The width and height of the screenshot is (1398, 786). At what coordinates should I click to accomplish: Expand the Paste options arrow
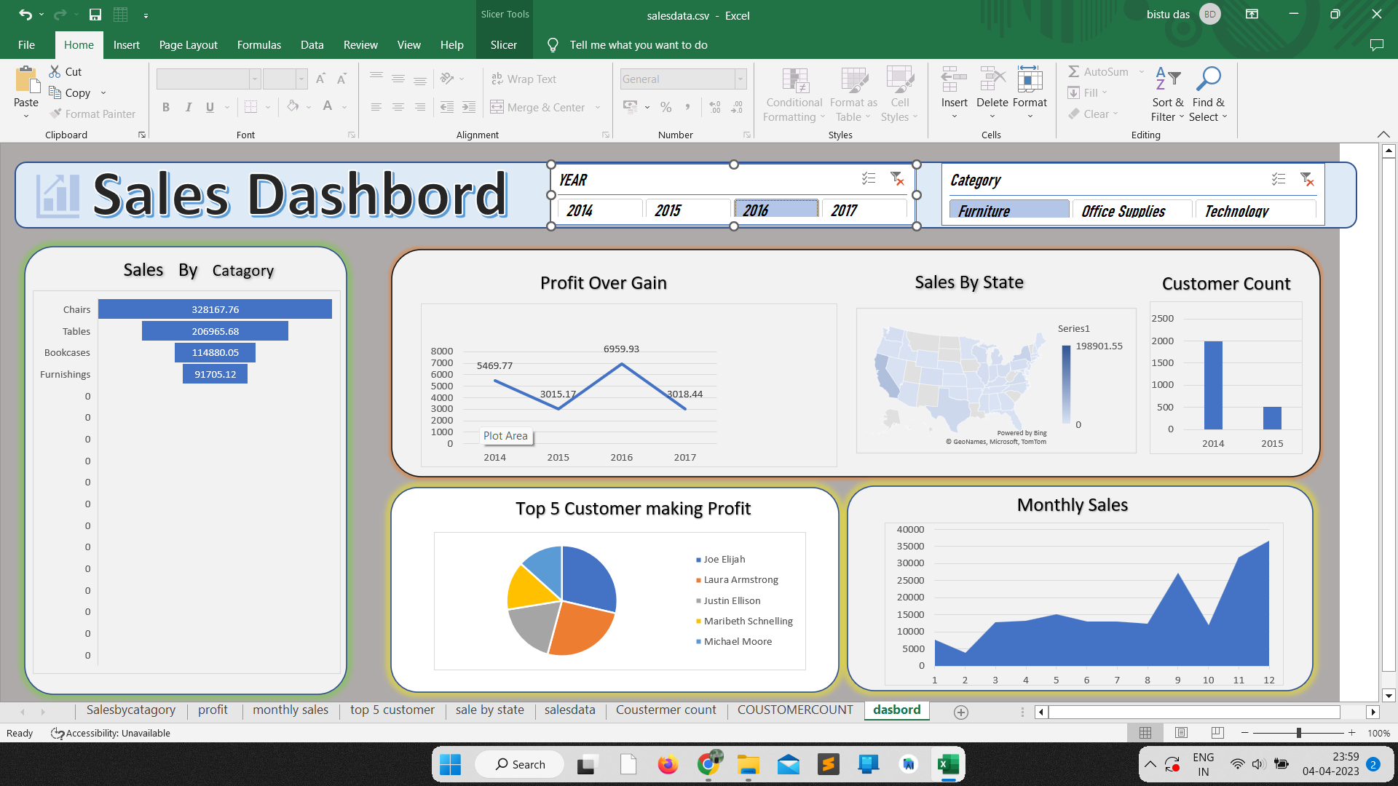coord(26,116)
